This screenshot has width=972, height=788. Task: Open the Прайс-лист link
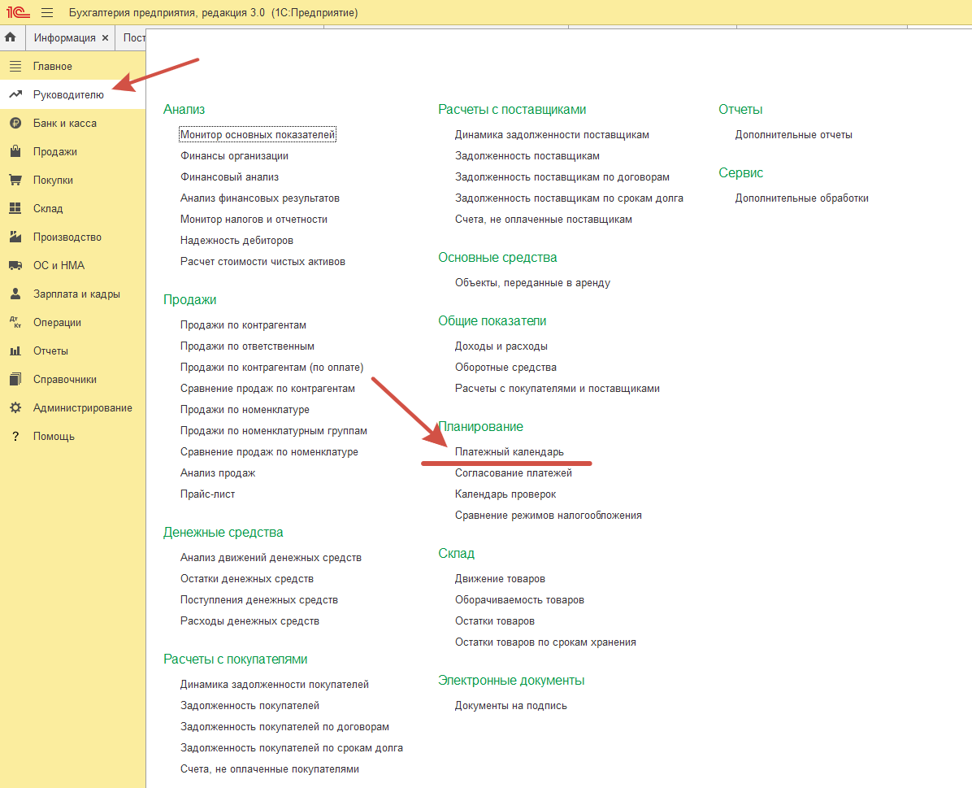tap(208, 494)
